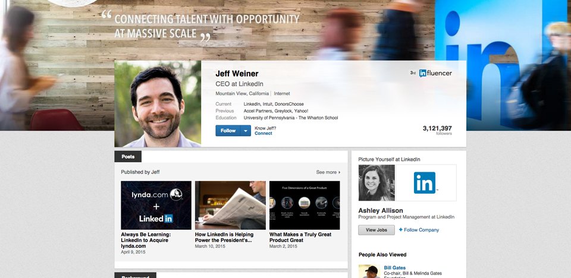This screenshot has height=278, width=571.
Task: Click the Internet industry label
Action: pyautogui.click(x=282, y=93)
